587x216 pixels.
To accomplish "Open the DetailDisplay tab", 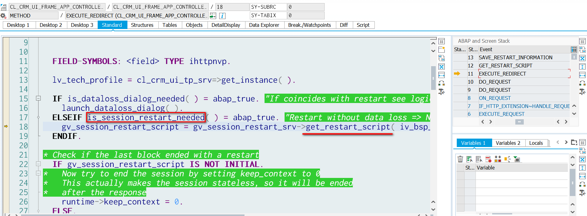I will [226, 25].
